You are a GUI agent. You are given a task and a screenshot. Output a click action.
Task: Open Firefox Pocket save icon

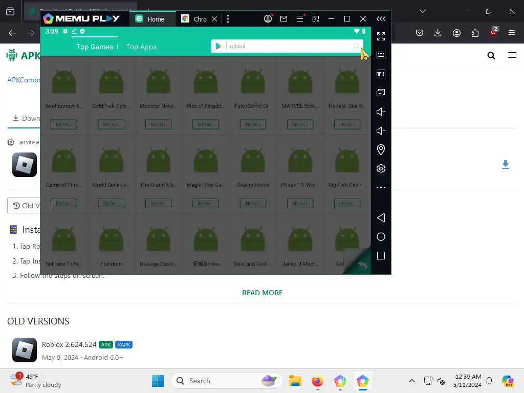point(420,33)
